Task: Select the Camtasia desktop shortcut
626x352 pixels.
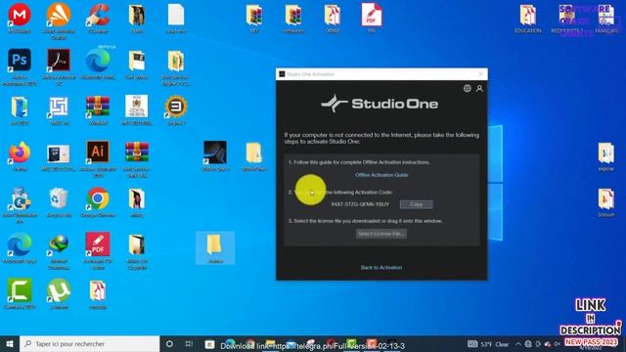Action: [20, 294]
